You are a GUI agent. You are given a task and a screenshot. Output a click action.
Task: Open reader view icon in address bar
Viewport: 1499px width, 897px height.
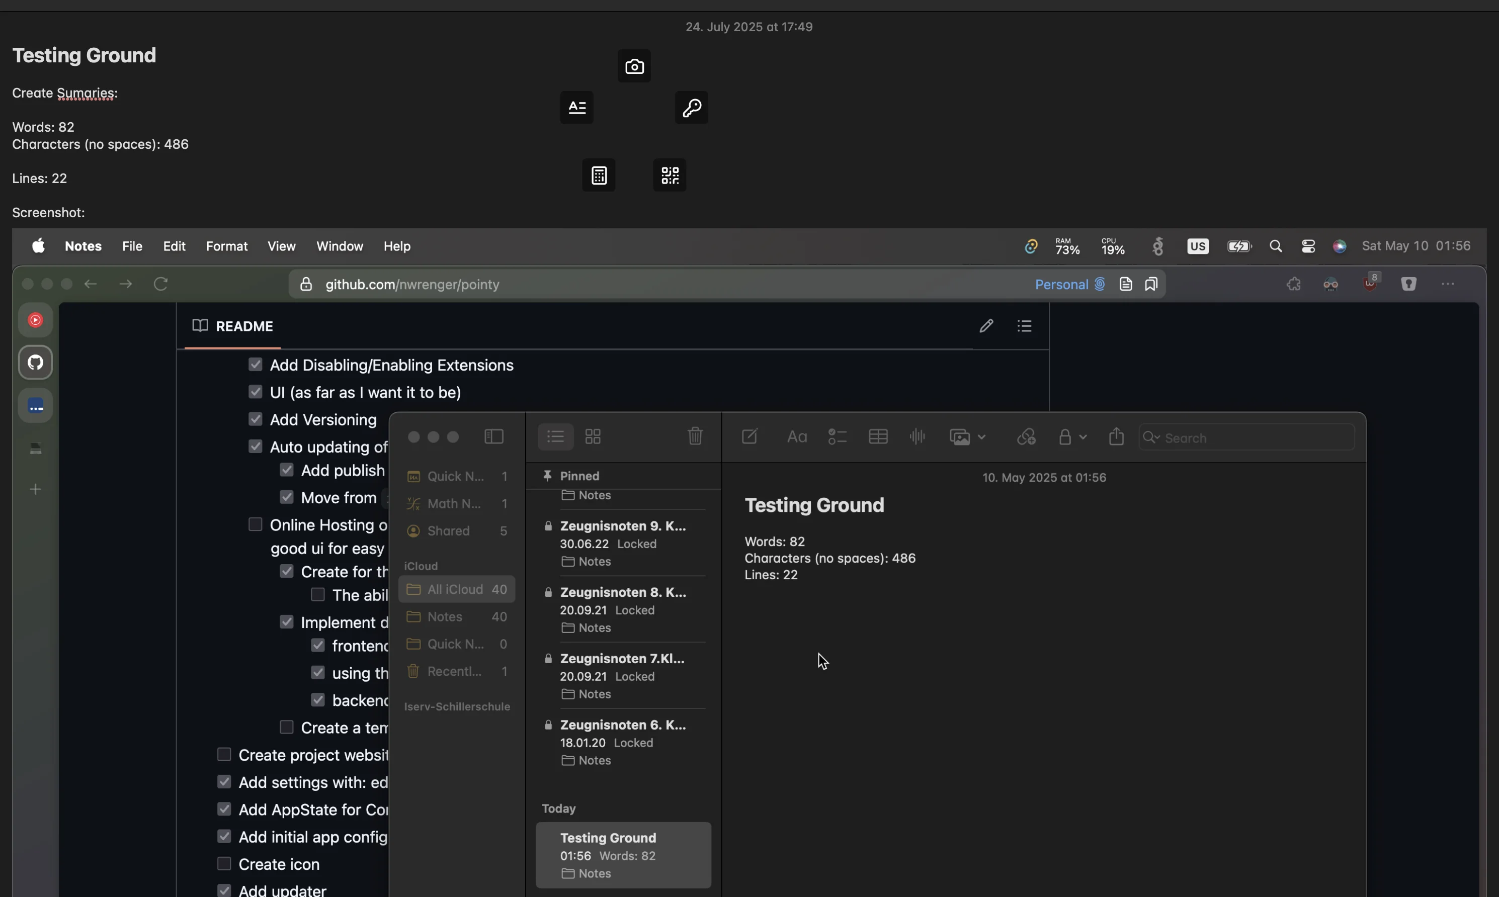(1125, 284)
